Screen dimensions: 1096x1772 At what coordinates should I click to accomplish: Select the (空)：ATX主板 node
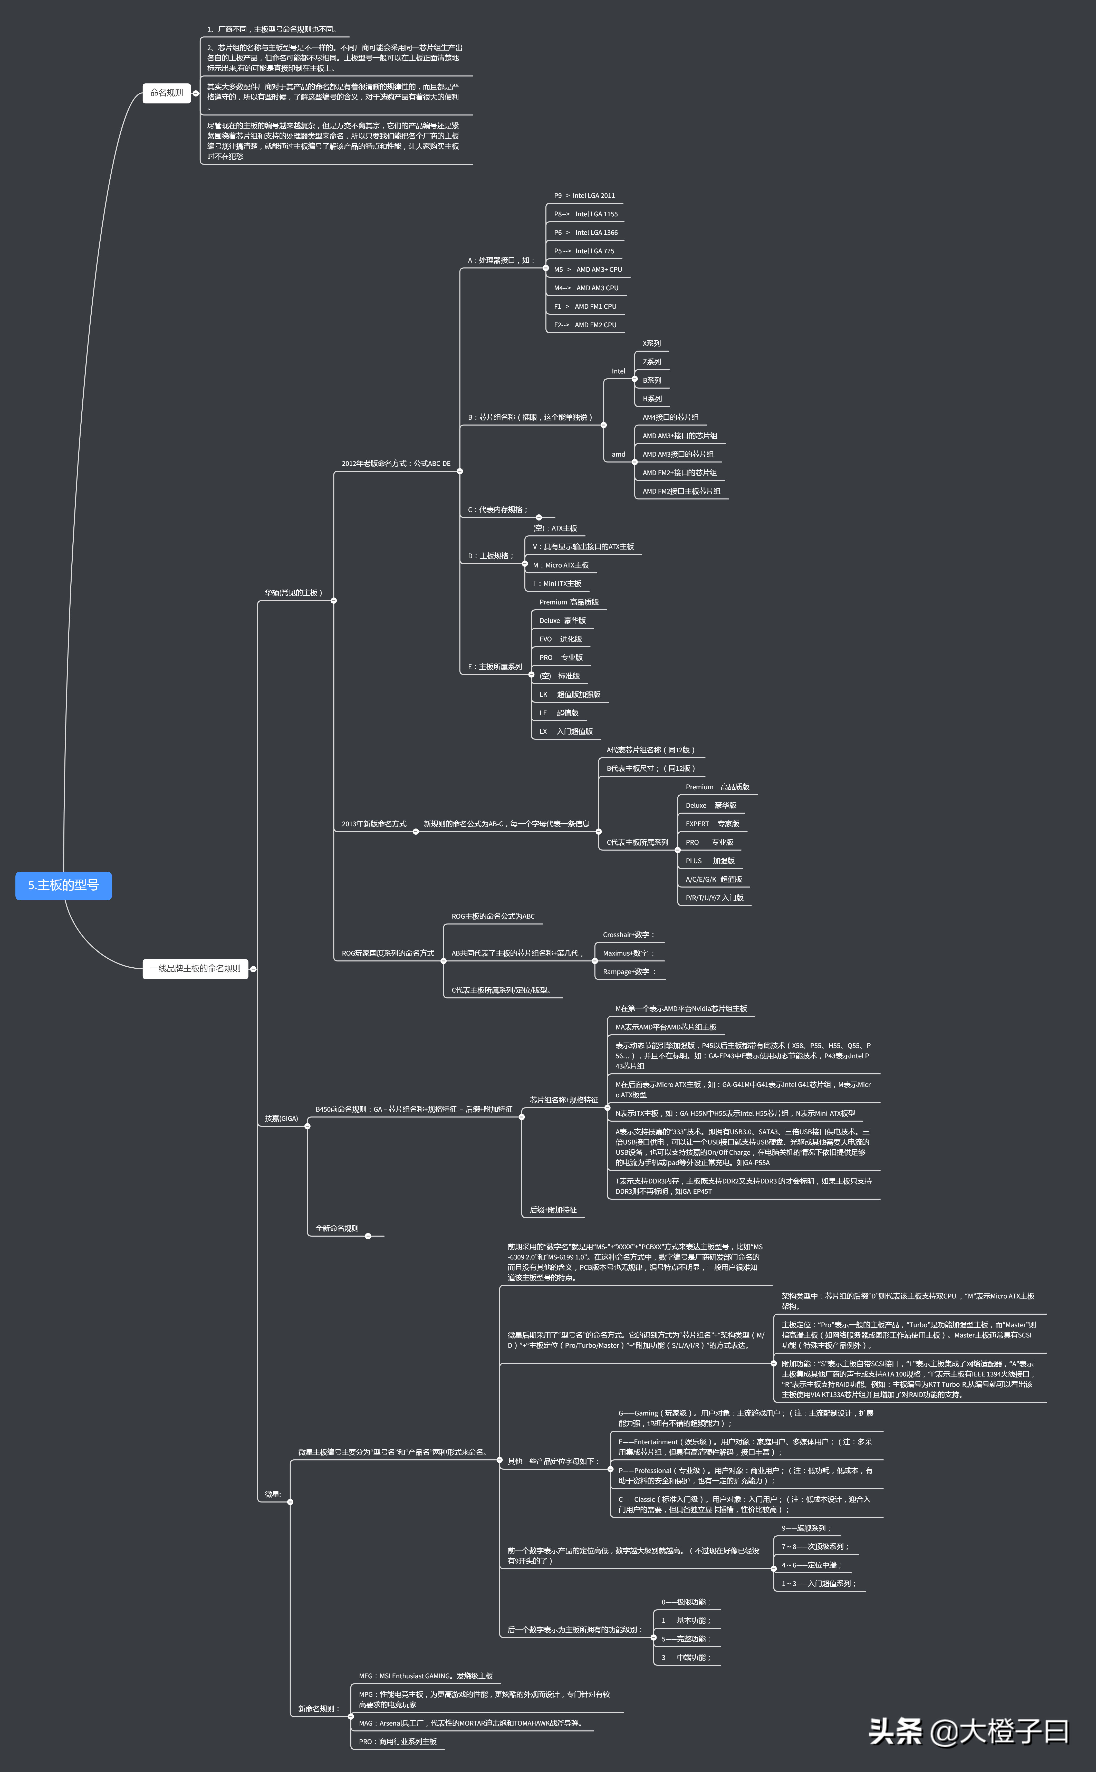[x=555, y=528]
